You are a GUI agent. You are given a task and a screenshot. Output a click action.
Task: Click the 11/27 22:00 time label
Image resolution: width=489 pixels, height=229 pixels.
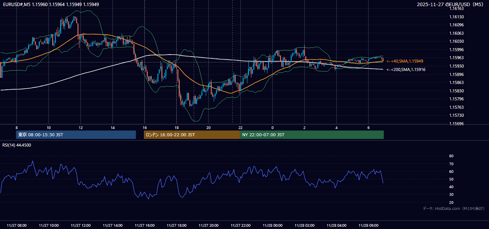click(x=240, y=226)
